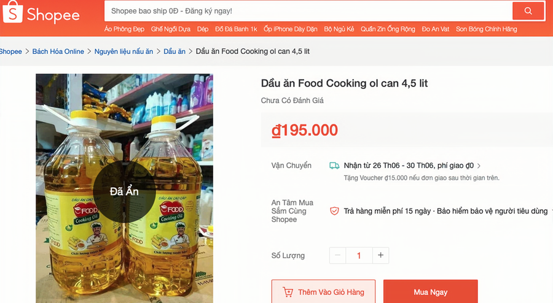Viewport: 553px width, 303px height.
Task: Expand shipping details chevron after phí giao ₫0
Action: point(479,166)
